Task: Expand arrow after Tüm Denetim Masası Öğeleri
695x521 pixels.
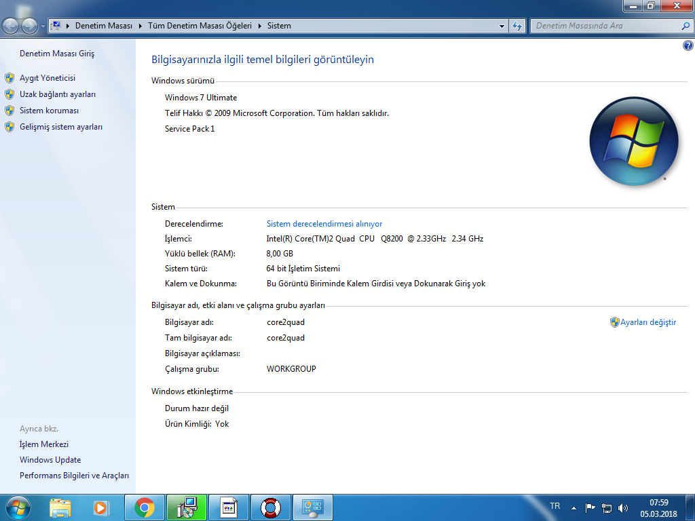Action: click(x=259, y=26)
